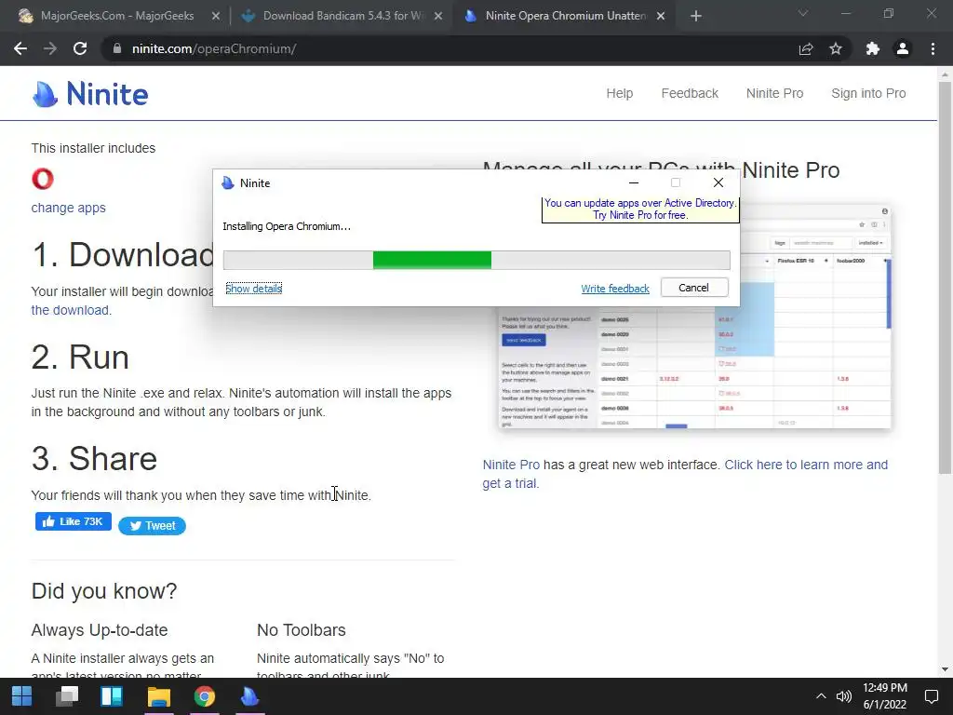The width and height of the screenshot is (953, 715).
Task: Switch to Chrome on the taskbar
Action: pos(204,696)
